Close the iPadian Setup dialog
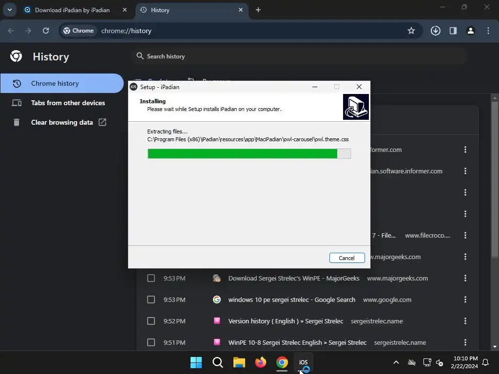 [x=359, y=87]
